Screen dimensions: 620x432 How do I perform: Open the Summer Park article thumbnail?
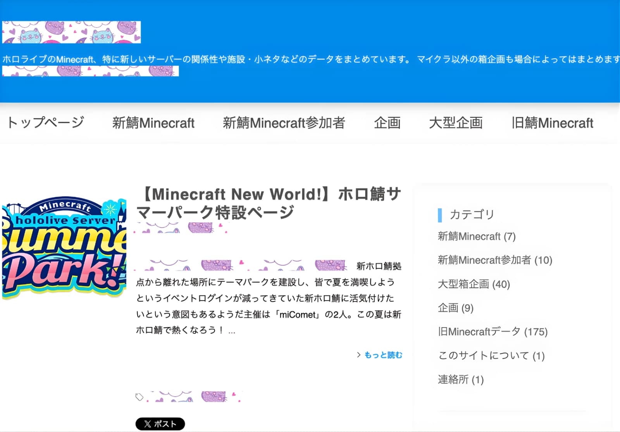point(64,248)
